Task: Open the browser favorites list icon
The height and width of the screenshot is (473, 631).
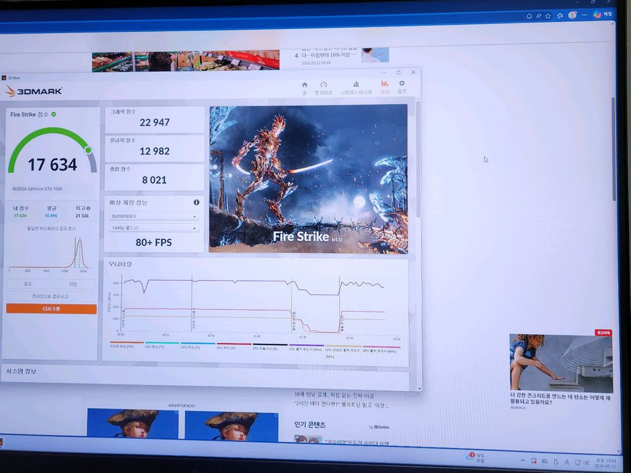Action: click(x=560, y=16)
